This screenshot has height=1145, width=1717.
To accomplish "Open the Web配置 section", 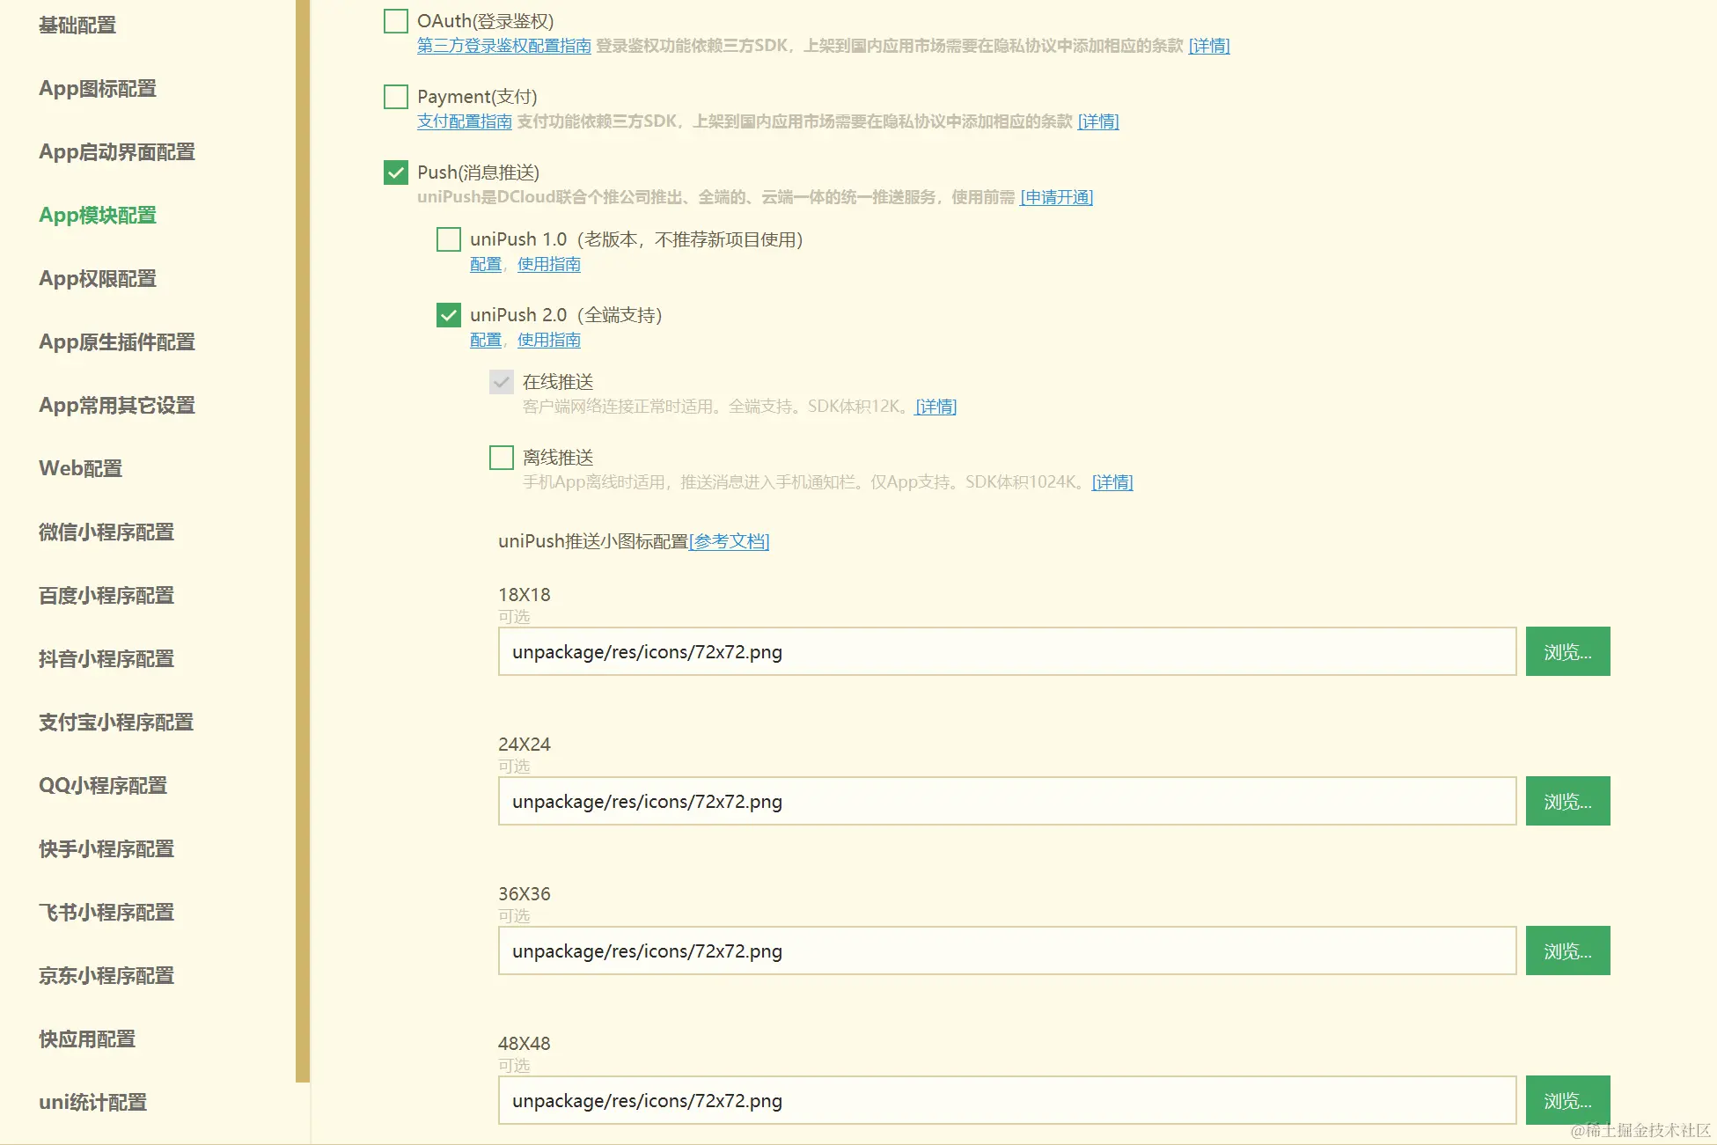I will pyautogui.click(x=80, y=469).
